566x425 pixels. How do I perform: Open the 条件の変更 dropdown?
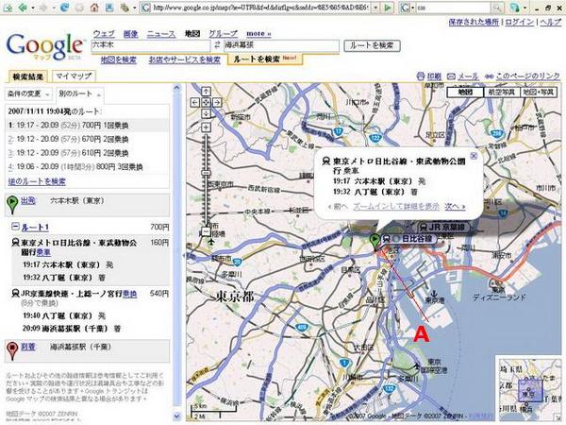click(x=28, y=93)
